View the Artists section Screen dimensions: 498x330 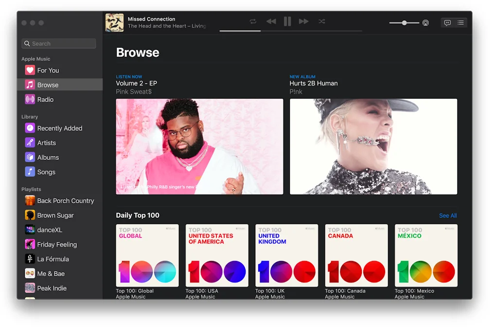coord(46,142)
